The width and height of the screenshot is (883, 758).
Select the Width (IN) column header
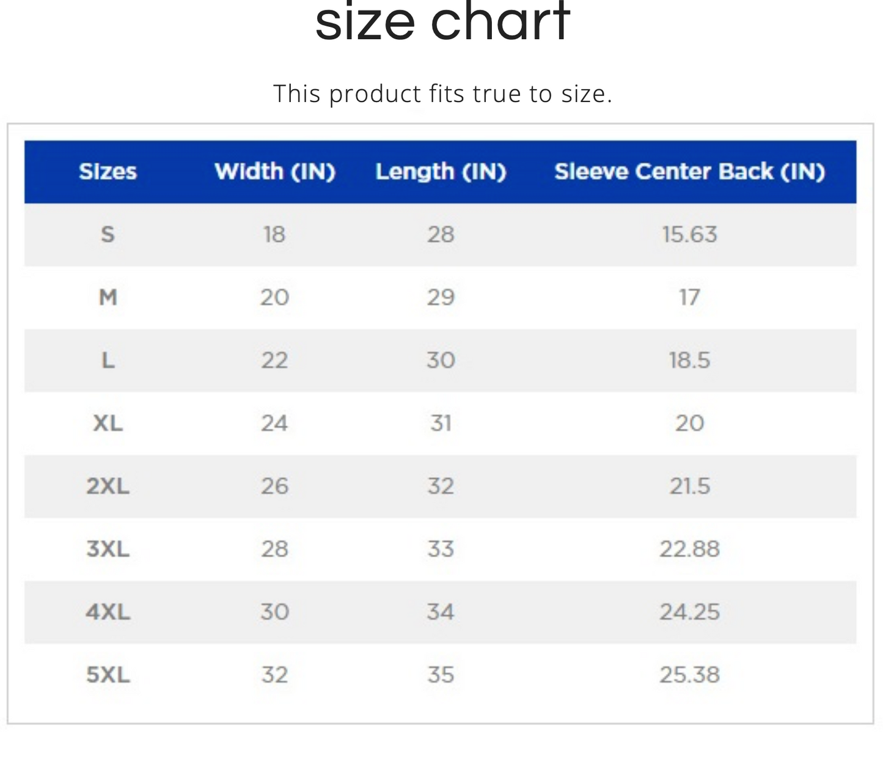tap(275, 172)
